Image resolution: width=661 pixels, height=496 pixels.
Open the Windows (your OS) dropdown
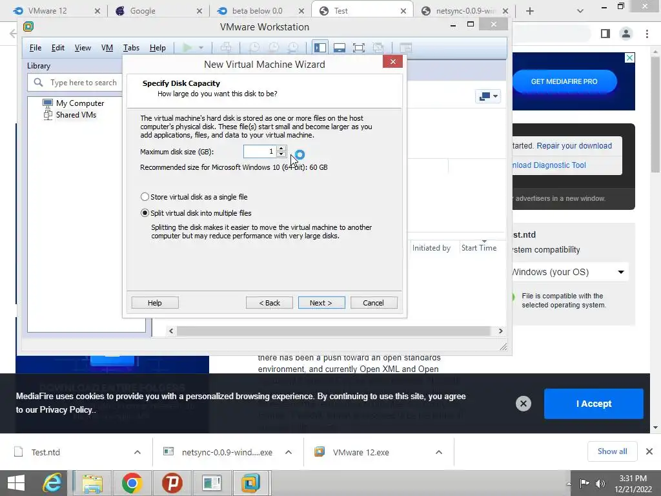(569, 272)
